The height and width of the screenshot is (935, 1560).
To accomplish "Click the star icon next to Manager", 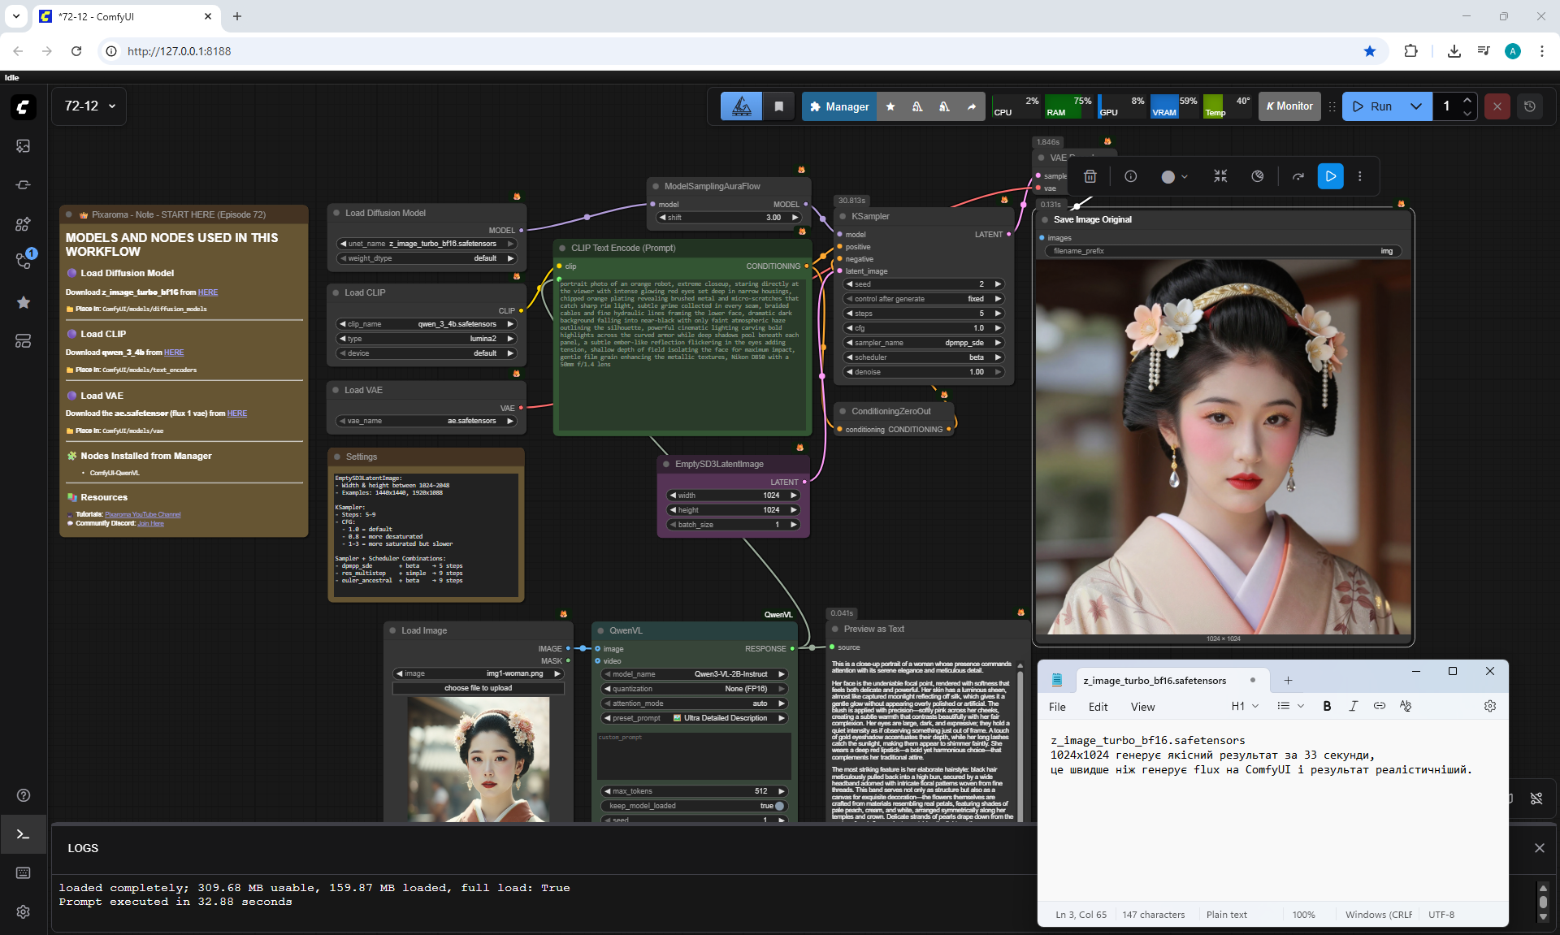I will 890,106.
